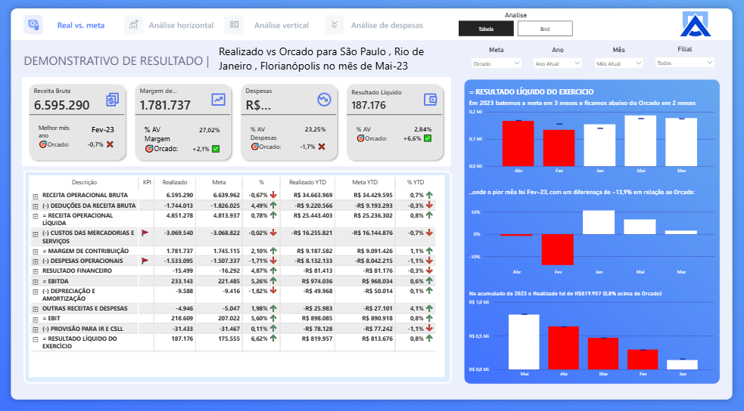Open the Ano dropdown showing Ano Atual
This screenshot has width=744, height=411.
[x=558, y=63]
